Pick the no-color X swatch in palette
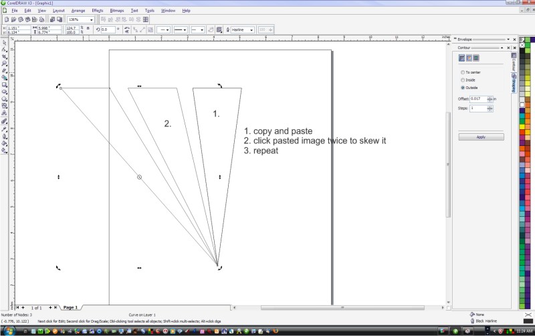This screenshot has height=336, width=535. [522, 45]
